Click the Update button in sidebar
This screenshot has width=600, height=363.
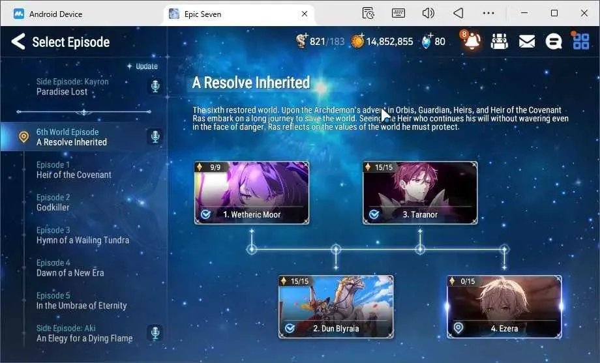coord(142,66)
